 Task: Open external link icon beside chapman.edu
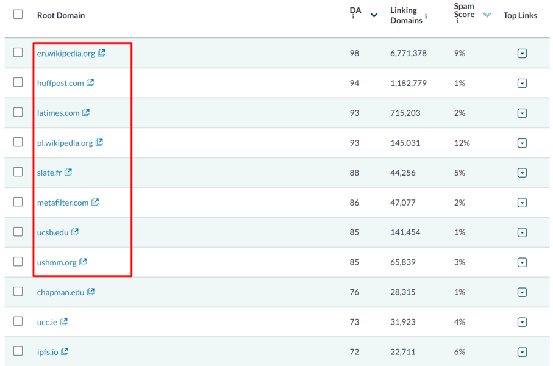[91, 292]
